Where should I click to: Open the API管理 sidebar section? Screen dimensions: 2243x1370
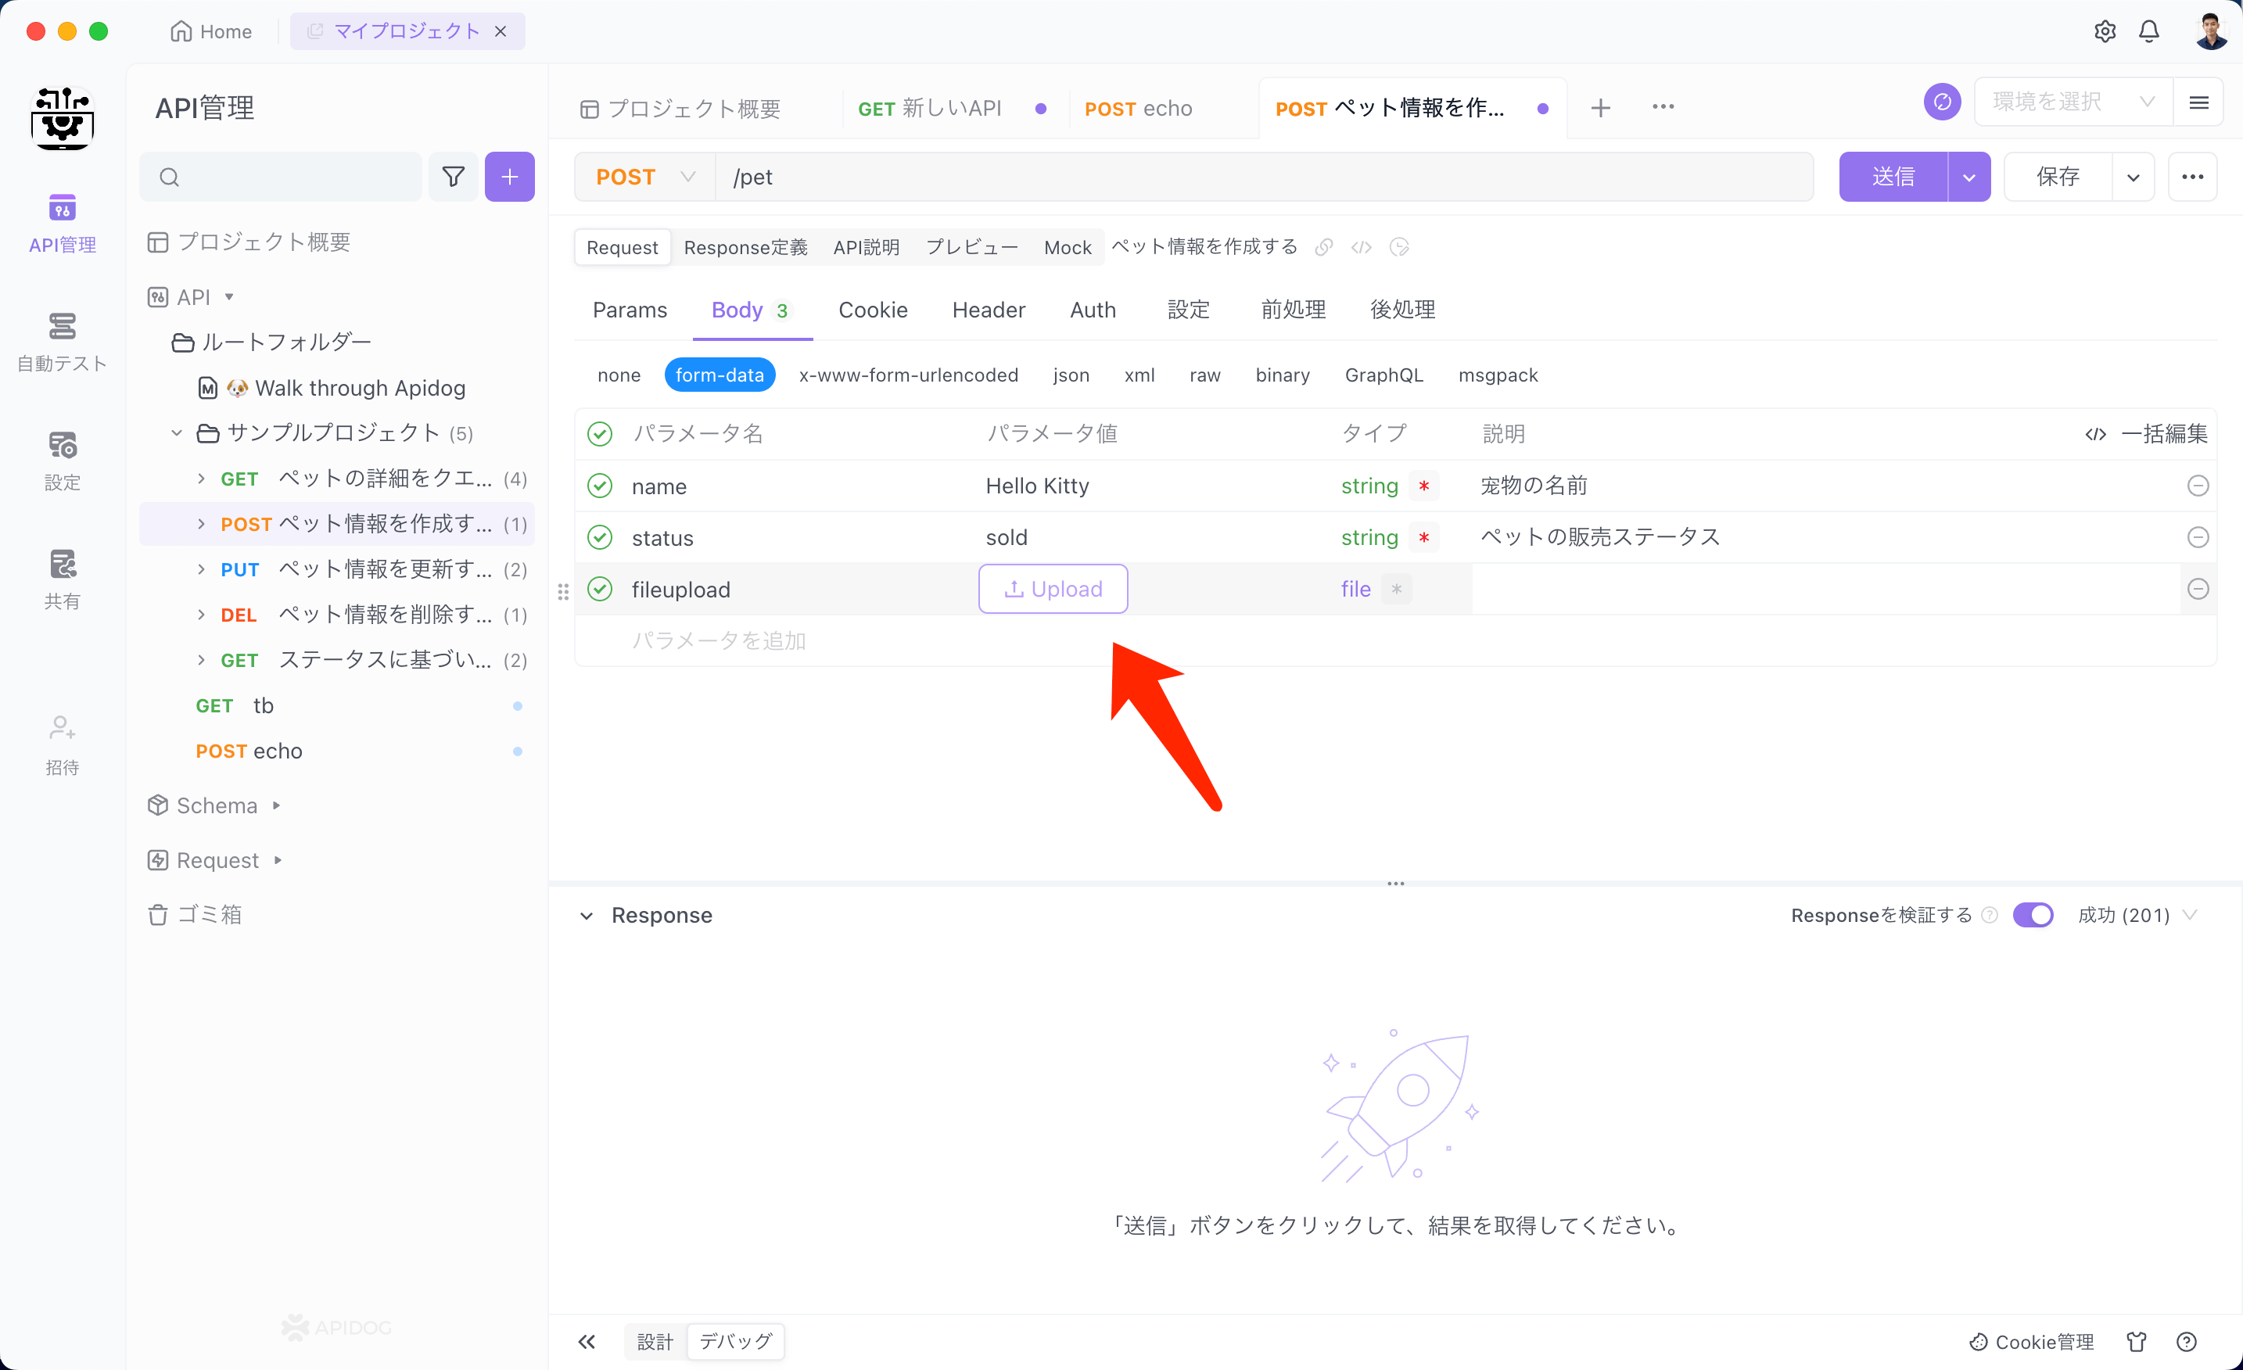point(62,224)
